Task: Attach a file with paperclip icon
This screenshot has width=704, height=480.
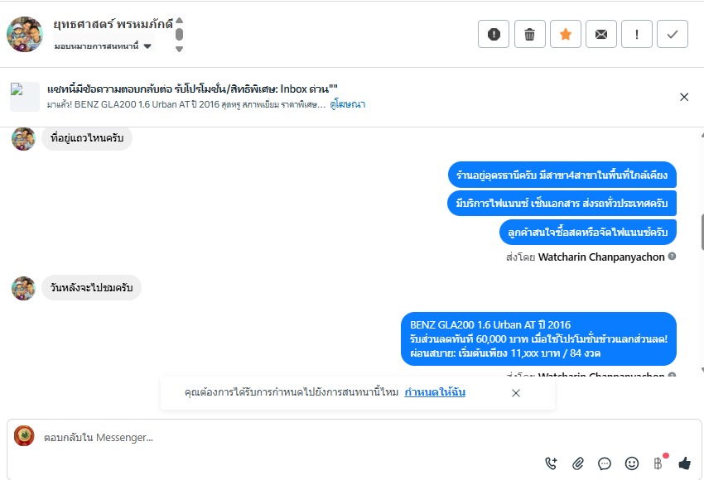Action: 578,463
